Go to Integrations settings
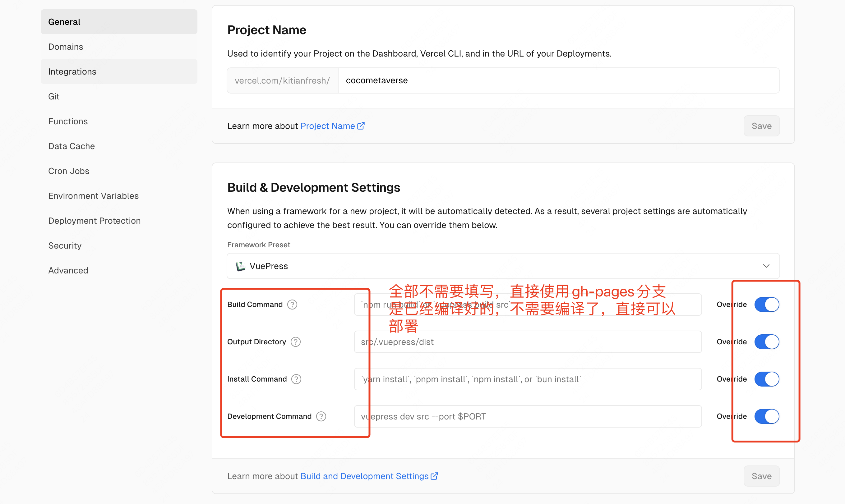 [119, 72]
